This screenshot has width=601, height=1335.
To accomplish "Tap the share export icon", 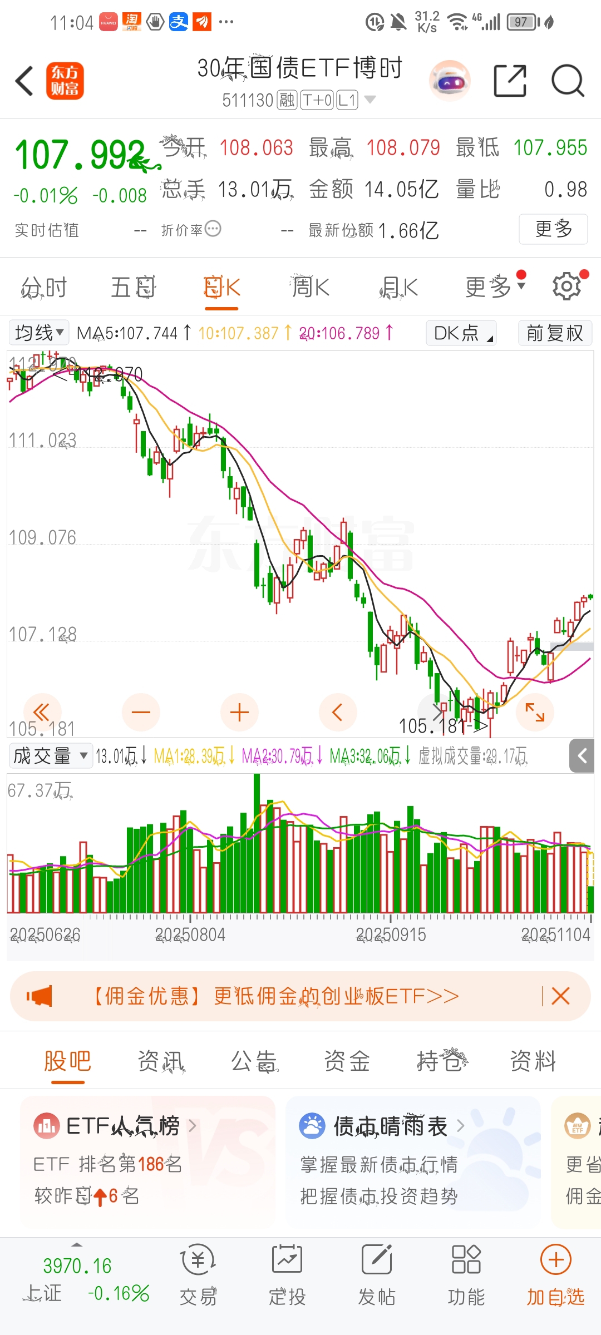I will 510,81.
